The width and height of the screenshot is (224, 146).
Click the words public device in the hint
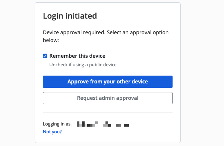tap(103, 65)
